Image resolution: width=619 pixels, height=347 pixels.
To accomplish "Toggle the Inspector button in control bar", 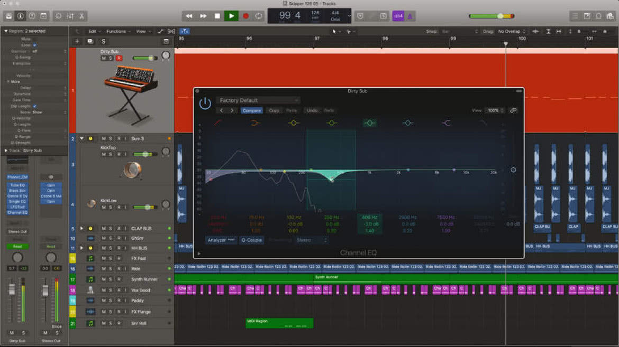I will coord(20,16).
